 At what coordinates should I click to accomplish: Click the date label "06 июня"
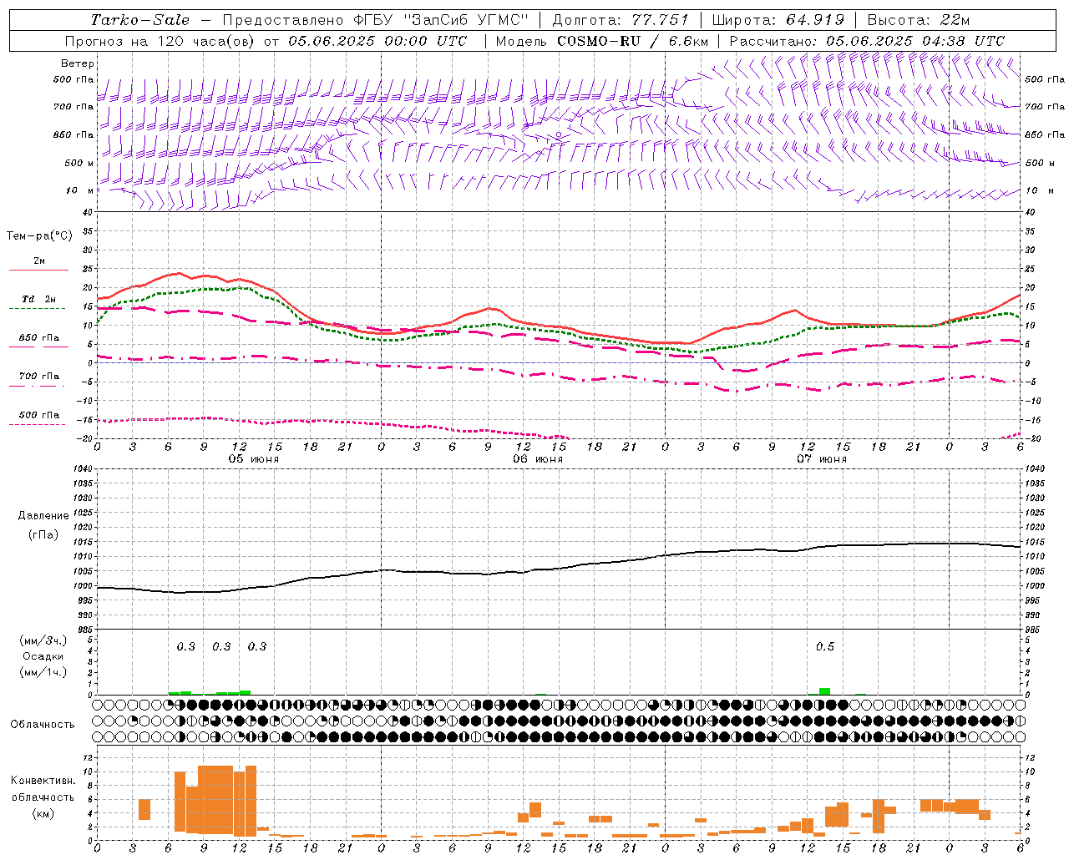click(538, 459)
